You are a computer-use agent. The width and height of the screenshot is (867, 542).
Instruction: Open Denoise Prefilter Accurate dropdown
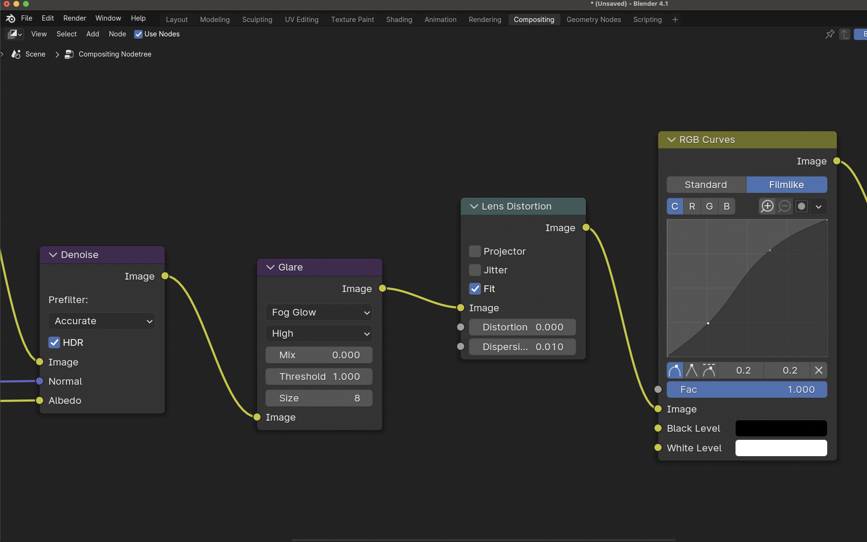pyautogui.click(x=102, y=321)
